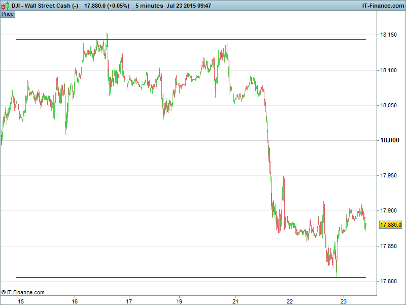The image size is (406, 305).
Task: Click the DJI - Wall Street Cash title
Action: [x=45, y=6]
